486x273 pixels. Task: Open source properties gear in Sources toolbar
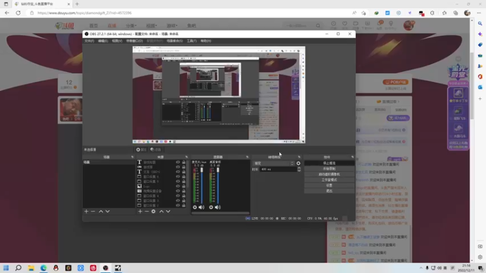154,211
